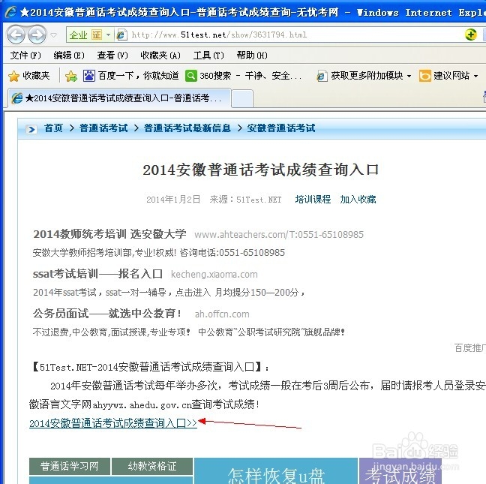Click the article heading 2014安徽普通话考试成绩查询入口
The height and width of the screenshot is (484, 486).
click(261, 170)
